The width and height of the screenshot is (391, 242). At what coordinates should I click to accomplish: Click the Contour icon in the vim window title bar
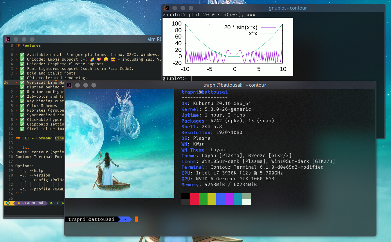tap(8, 39)
